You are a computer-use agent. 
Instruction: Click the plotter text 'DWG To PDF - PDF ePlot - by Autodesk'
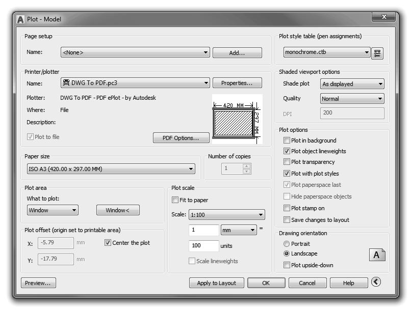(108, 98)
